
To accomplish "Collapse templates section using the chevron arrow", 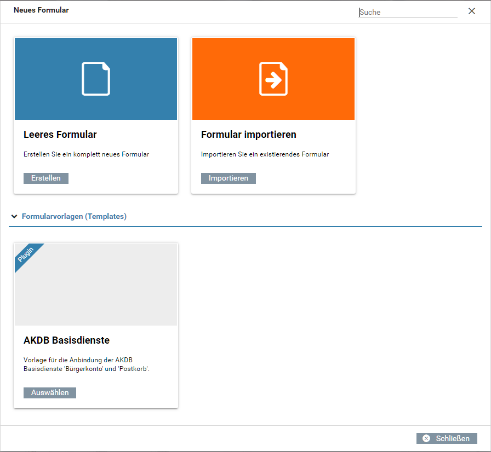I will point(14,217).
